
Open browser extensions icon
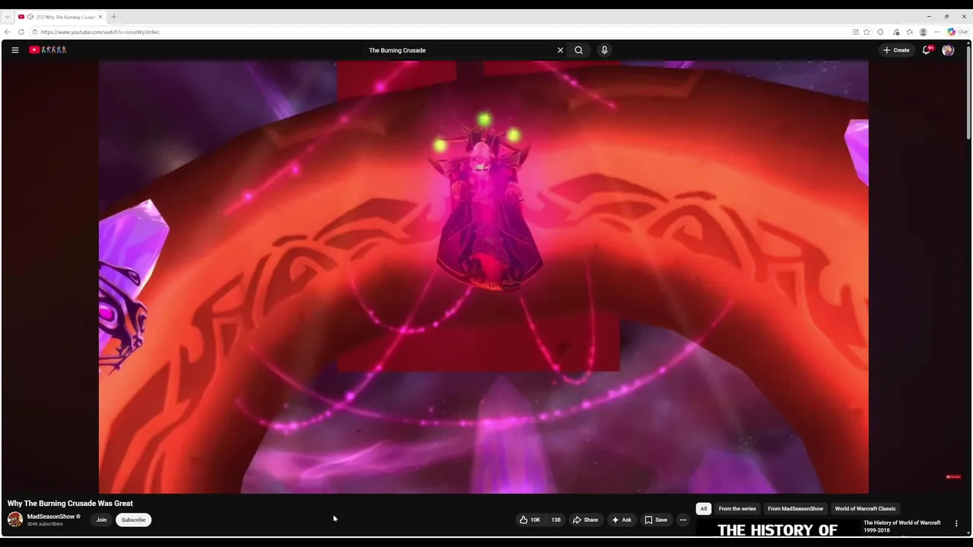(x=880, y=32)
